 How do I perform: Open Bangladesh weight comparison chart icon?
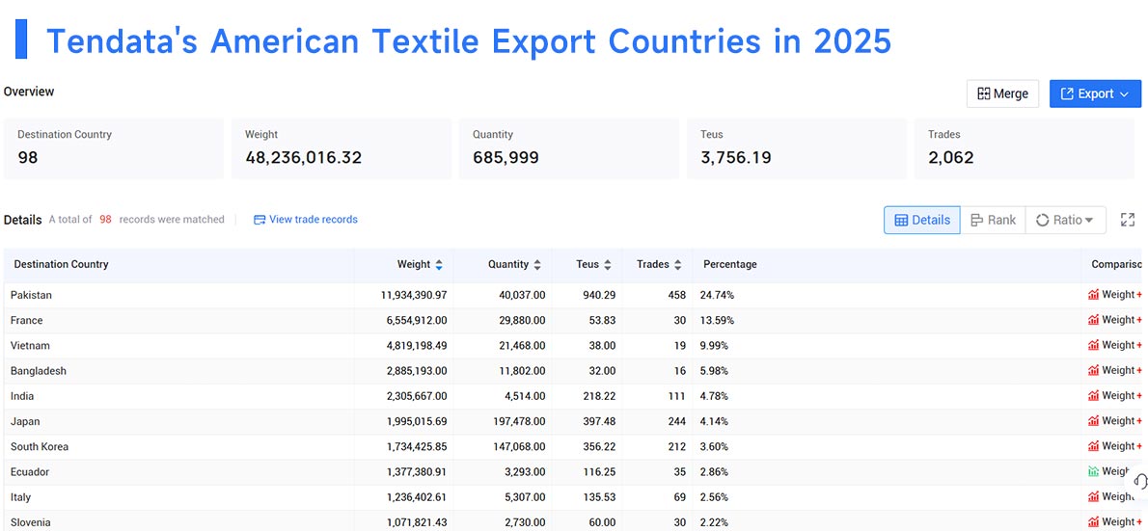pos(1093,370)
